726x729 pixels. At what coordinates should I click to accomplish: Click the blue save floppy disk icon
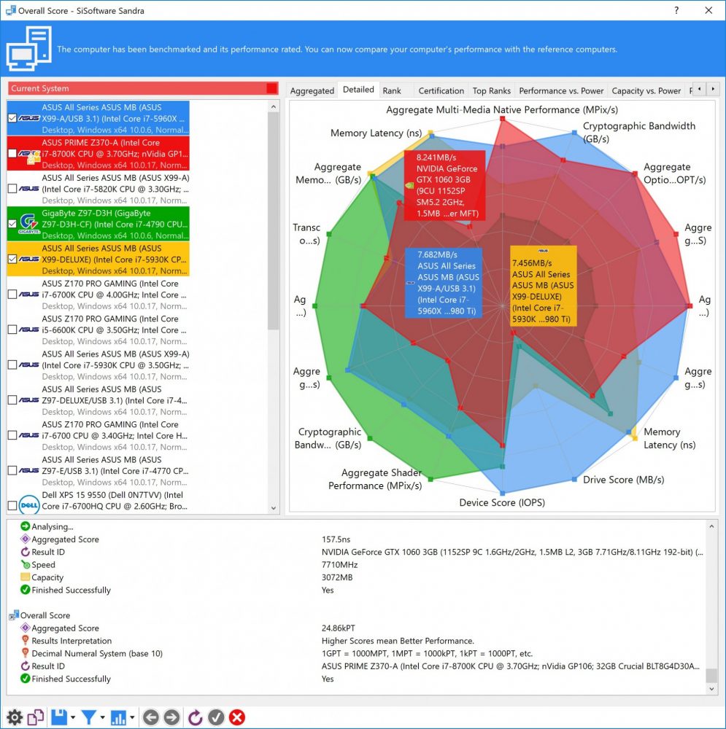tap(59, 717)
